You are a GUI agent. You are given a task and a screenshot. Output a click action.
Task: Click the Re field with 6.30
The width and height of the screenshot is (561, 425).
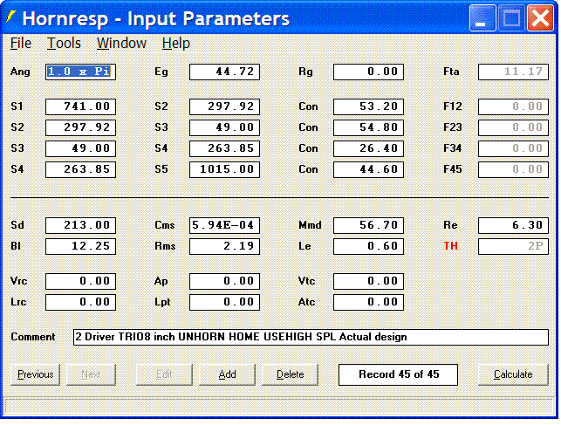coord(513,225)
